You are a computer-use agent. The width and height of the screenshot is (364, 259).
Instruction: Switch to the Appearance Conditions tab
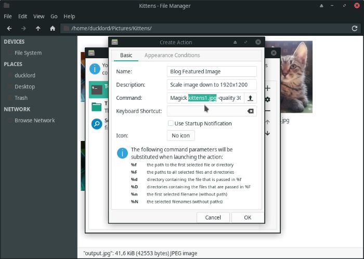172,55
